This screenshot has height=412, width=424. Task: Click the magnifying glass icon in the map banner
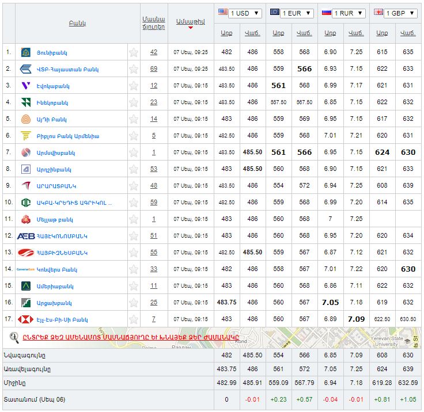pyautogui.click(x=14, y=337)
